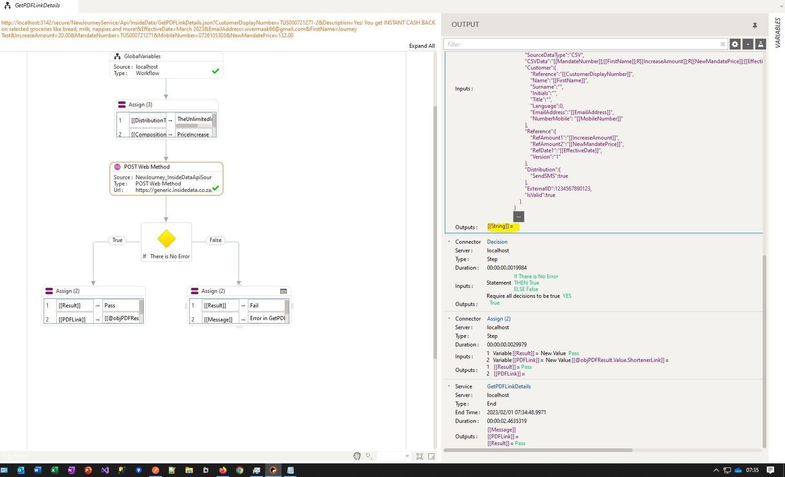Click the Output panel vertical scrollbar
Viewport: 785px width, 477px height.
(x=765, y=351)
